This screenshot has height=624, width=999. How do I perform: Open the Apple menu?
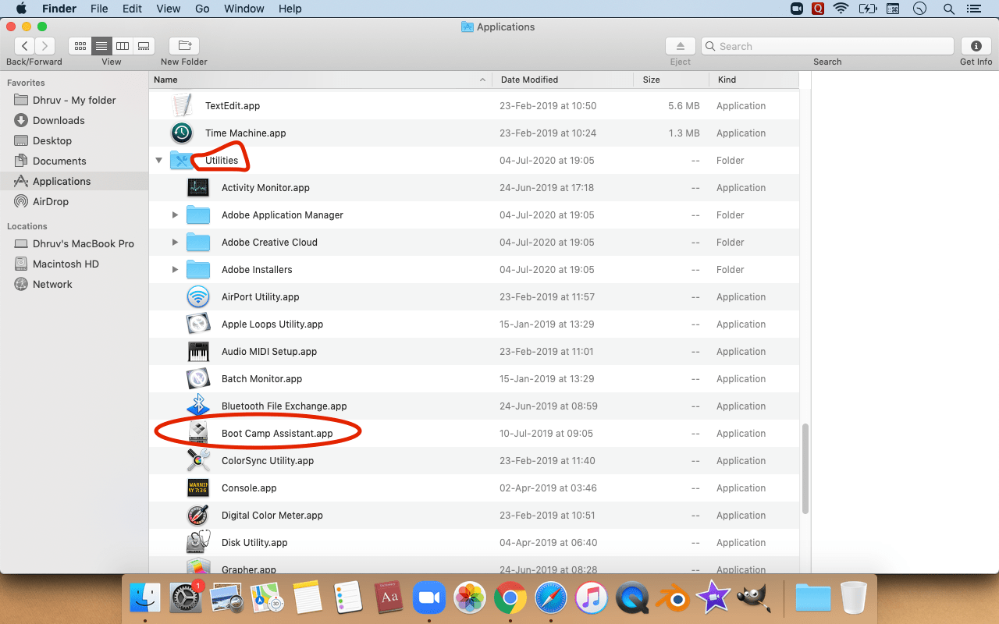pyautogui.click(x=21, y=9)
